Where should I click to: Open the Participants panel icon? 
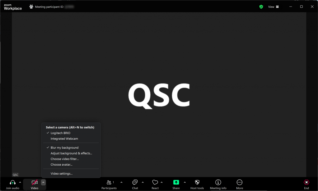pyautogui.click(x=109, y=183)
